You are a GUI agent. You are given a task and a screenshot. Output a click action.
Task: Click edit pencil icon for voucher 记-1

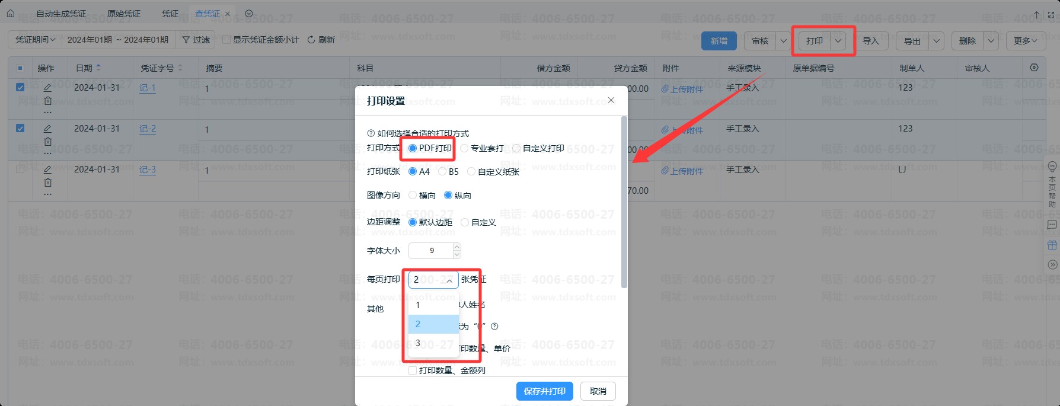click(x=48, y=88)
